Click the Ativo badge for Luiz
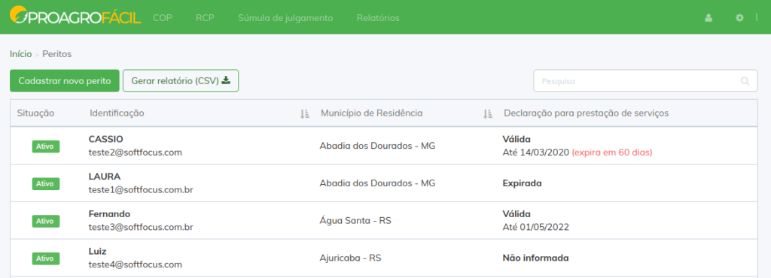This screenshot has height=278, width=771. tap(46, 258)
